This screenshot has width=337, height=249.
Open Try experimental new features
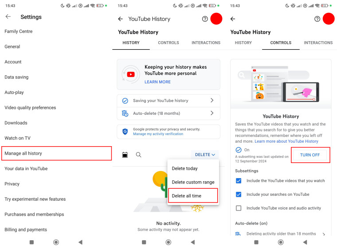[56, 199]
